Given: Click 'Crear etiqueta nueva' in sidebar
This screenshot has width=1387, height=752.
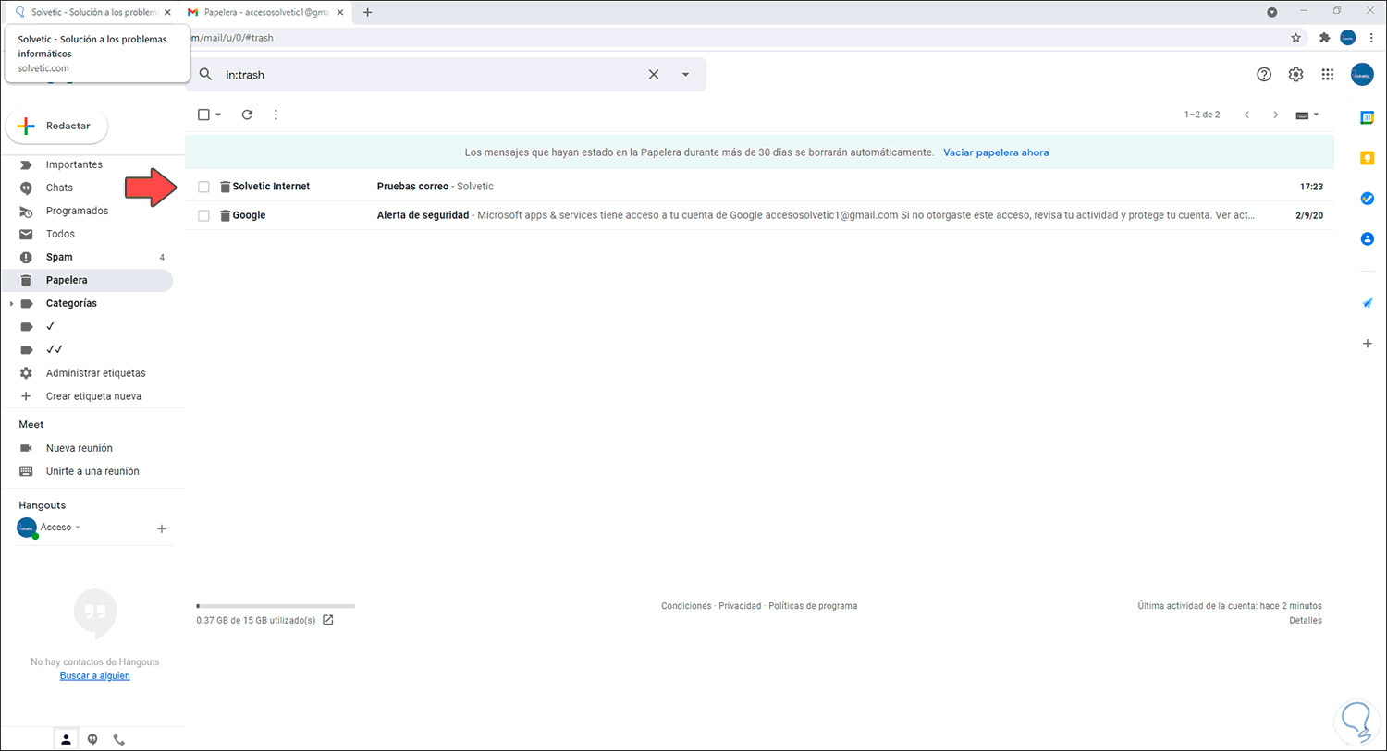Looking at the screenshot, I should 93,396.
